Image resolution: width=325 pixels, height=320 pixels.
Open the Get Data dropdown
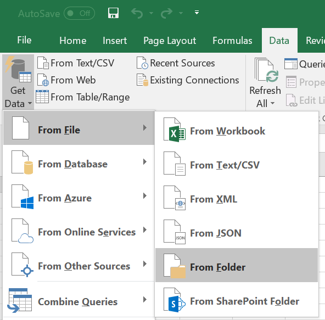point(18,82)
